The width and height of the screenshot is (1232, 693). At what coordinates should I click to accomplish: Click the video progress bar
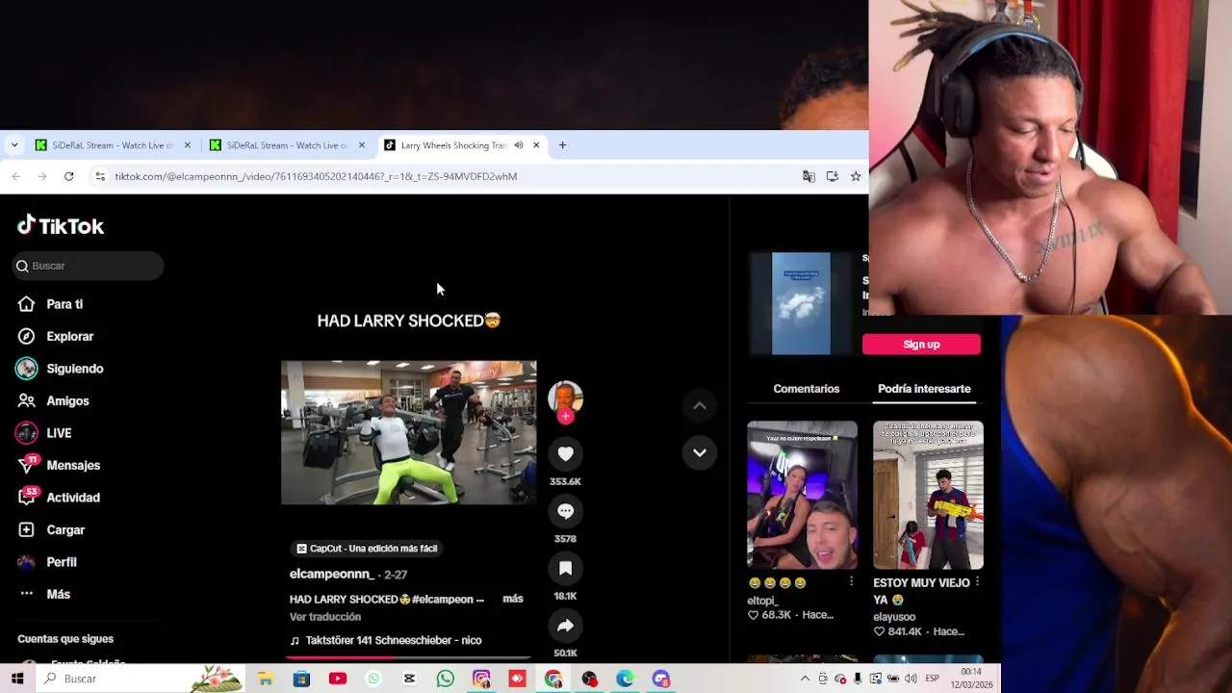click(x=408, y=658)
